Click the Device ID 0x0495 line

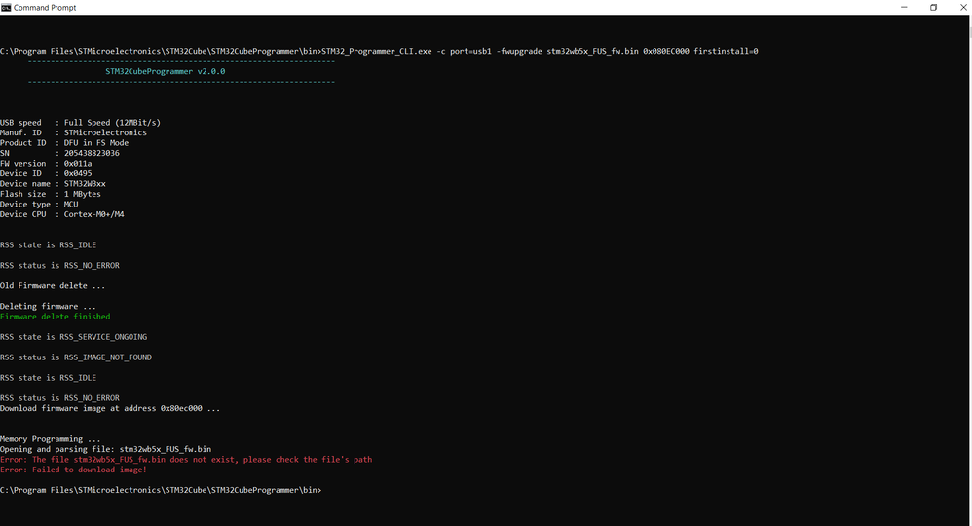[x=46, y=173]
